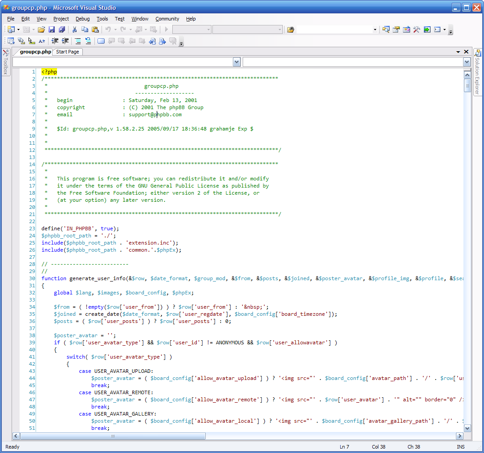484x453 pixels.
Task: Close the active document tab
Action: point(466,52)
